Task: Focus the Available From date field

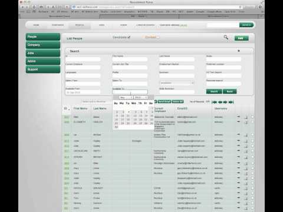Action: tap(83, 92)
